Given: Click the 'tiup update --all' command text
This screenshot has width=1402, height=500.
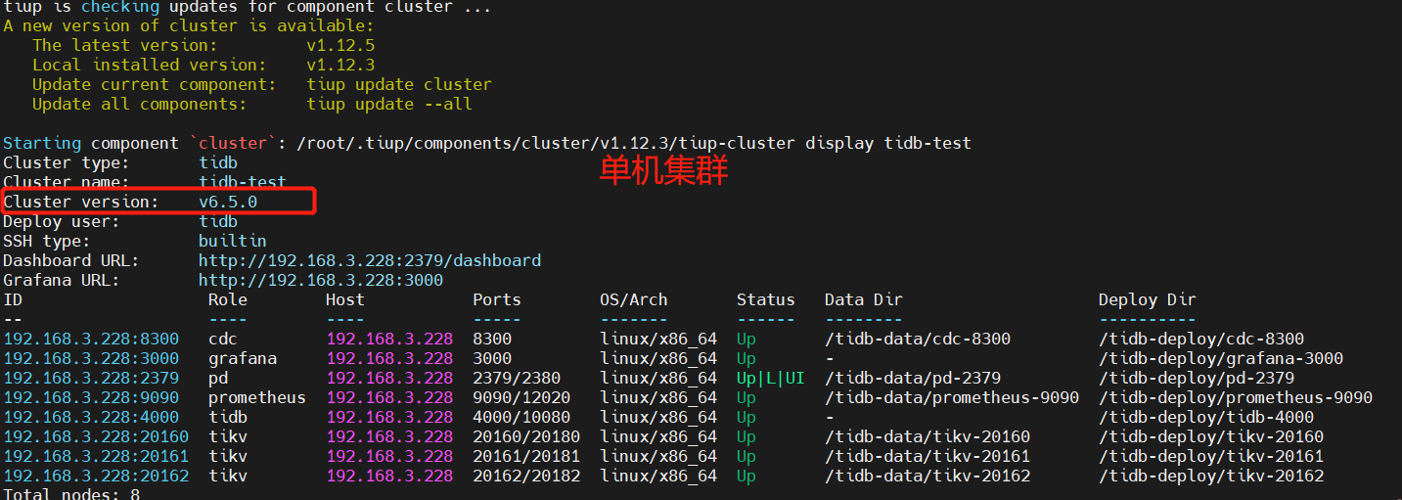Looking at the screenshot, I should 388,104.
